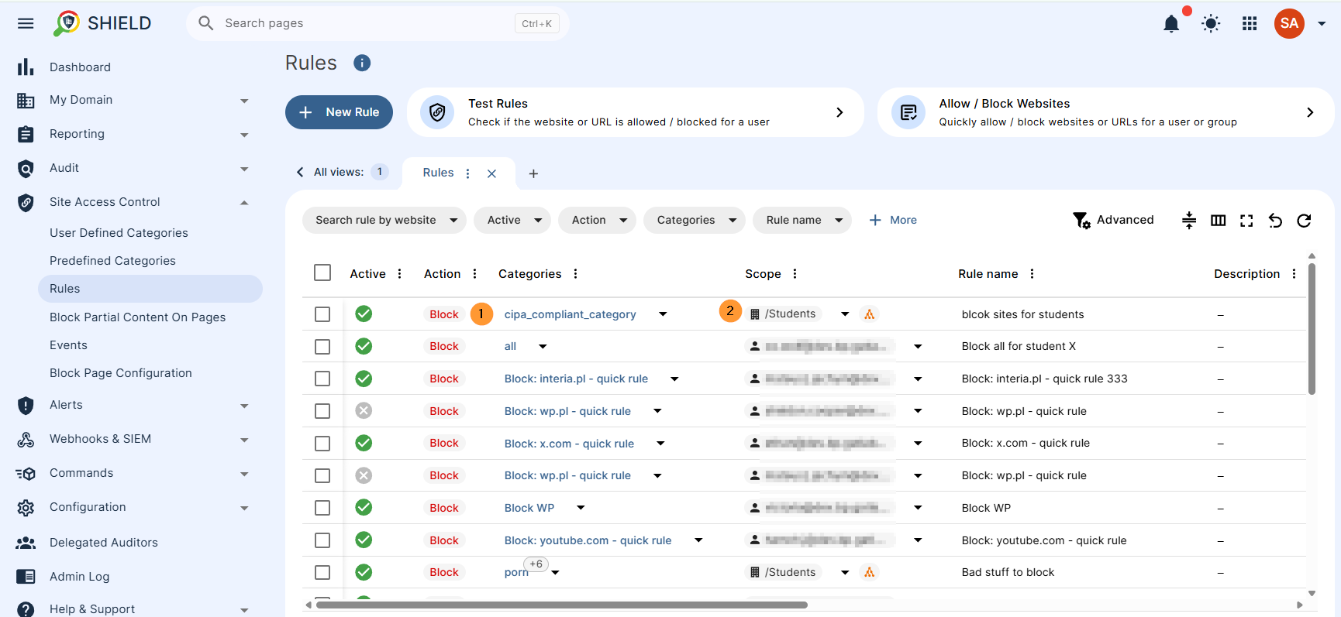Select the 'Block: interia.pl - quick rule 333' checkbox
This screenshot has height=617, width=1341.
322,379
